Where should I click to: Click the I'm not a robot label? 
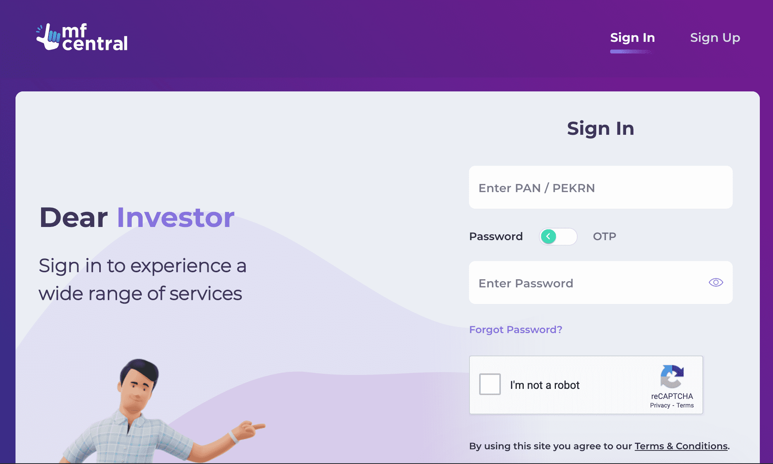545,385
